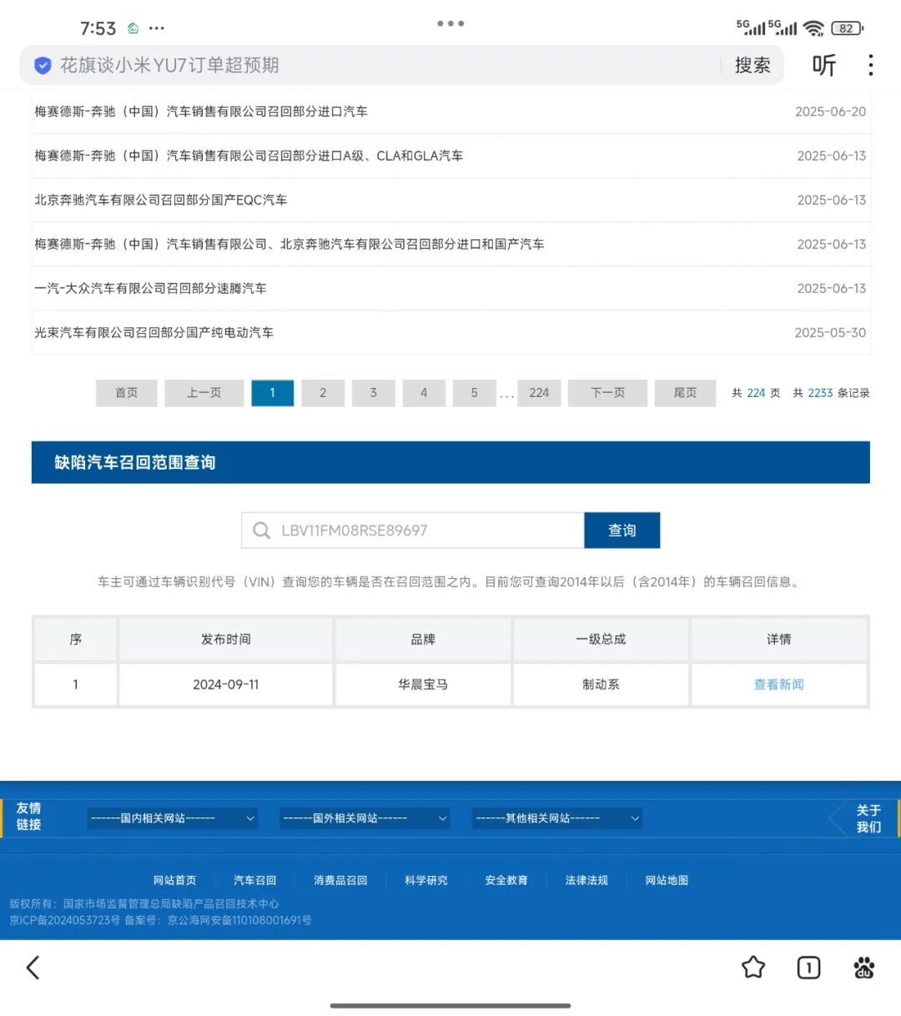Select page 4 in pagination
The width and height of the screenshot is (901, 1016).
point(424,393)
